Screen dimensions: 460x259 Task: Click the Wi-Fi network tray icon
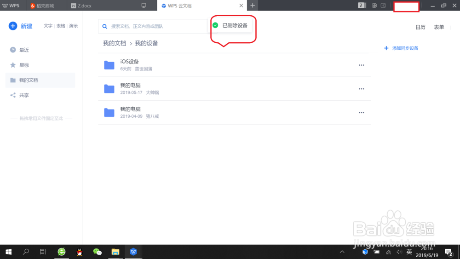pyautogui.click(x=388, y=252)
